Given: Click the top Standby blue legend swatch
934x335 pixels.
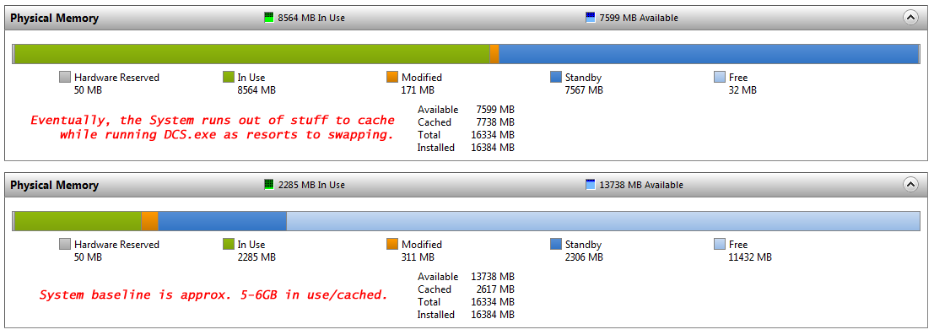Looking at the screenshot, I should (556, 77).
